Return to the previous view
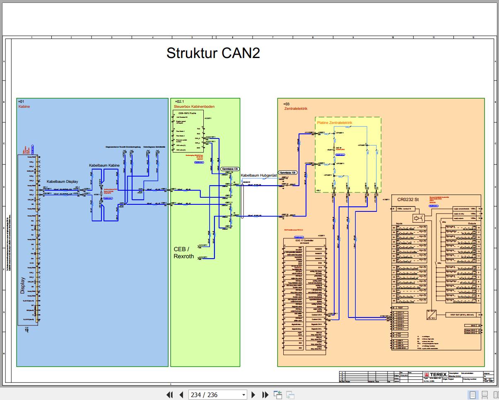499x400 pixels. 277,395
